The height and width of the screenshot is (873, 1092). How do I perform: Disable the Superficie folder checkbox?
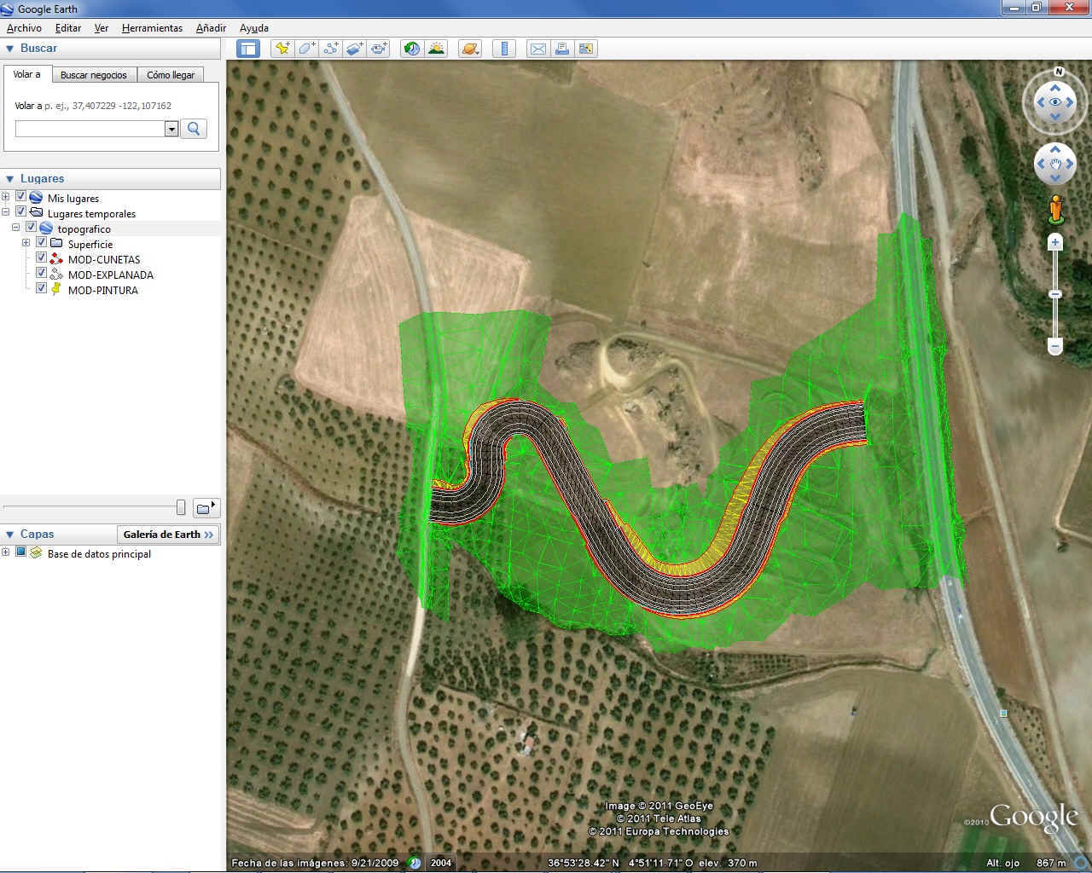41,244
